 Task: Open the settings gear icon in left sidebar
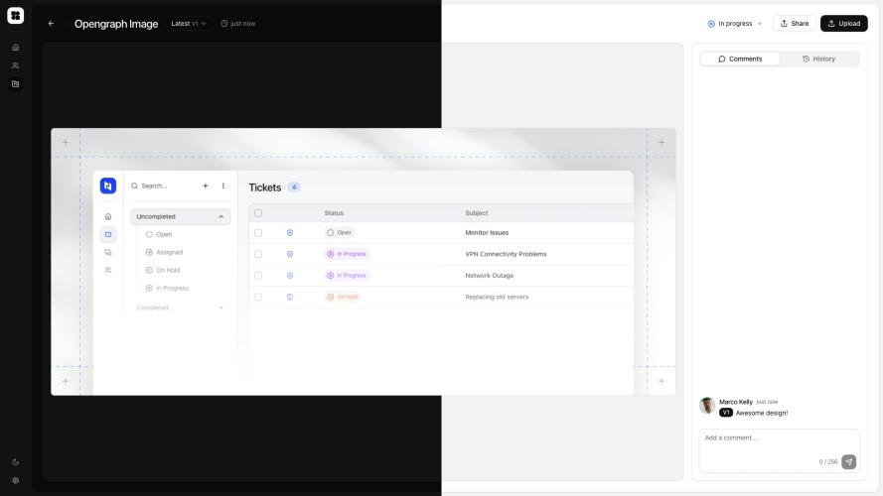pos(16,481)
